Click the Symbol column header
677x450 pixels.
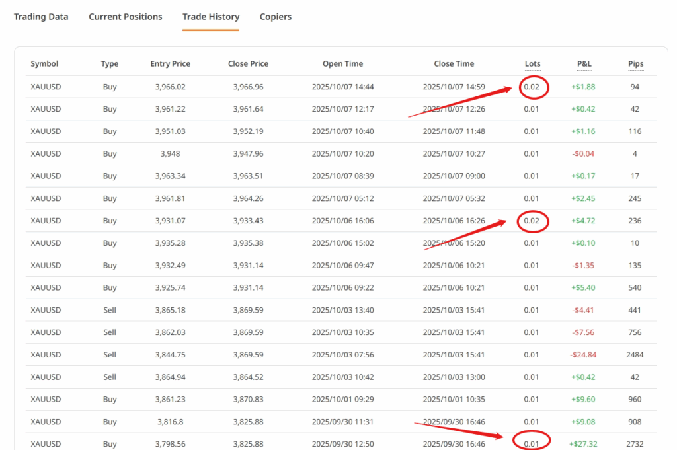click(x=44, y=64)
